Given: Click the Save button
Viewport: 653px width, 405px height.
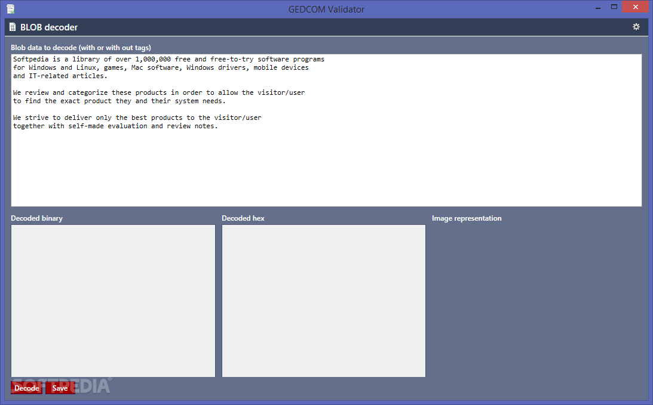Looking at the screenshot, I should [60, 388].
